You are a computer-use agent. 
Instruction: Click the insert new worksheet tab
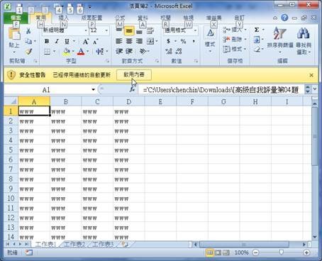(126, 244)
